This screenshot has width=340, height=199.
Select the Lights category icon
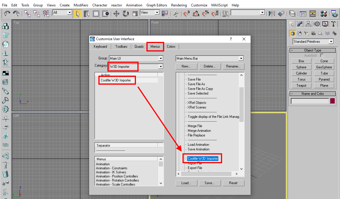(307, 33)
